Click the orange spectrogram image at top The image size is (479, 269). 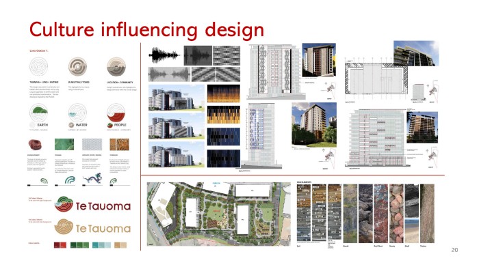(x=224, y=94)
